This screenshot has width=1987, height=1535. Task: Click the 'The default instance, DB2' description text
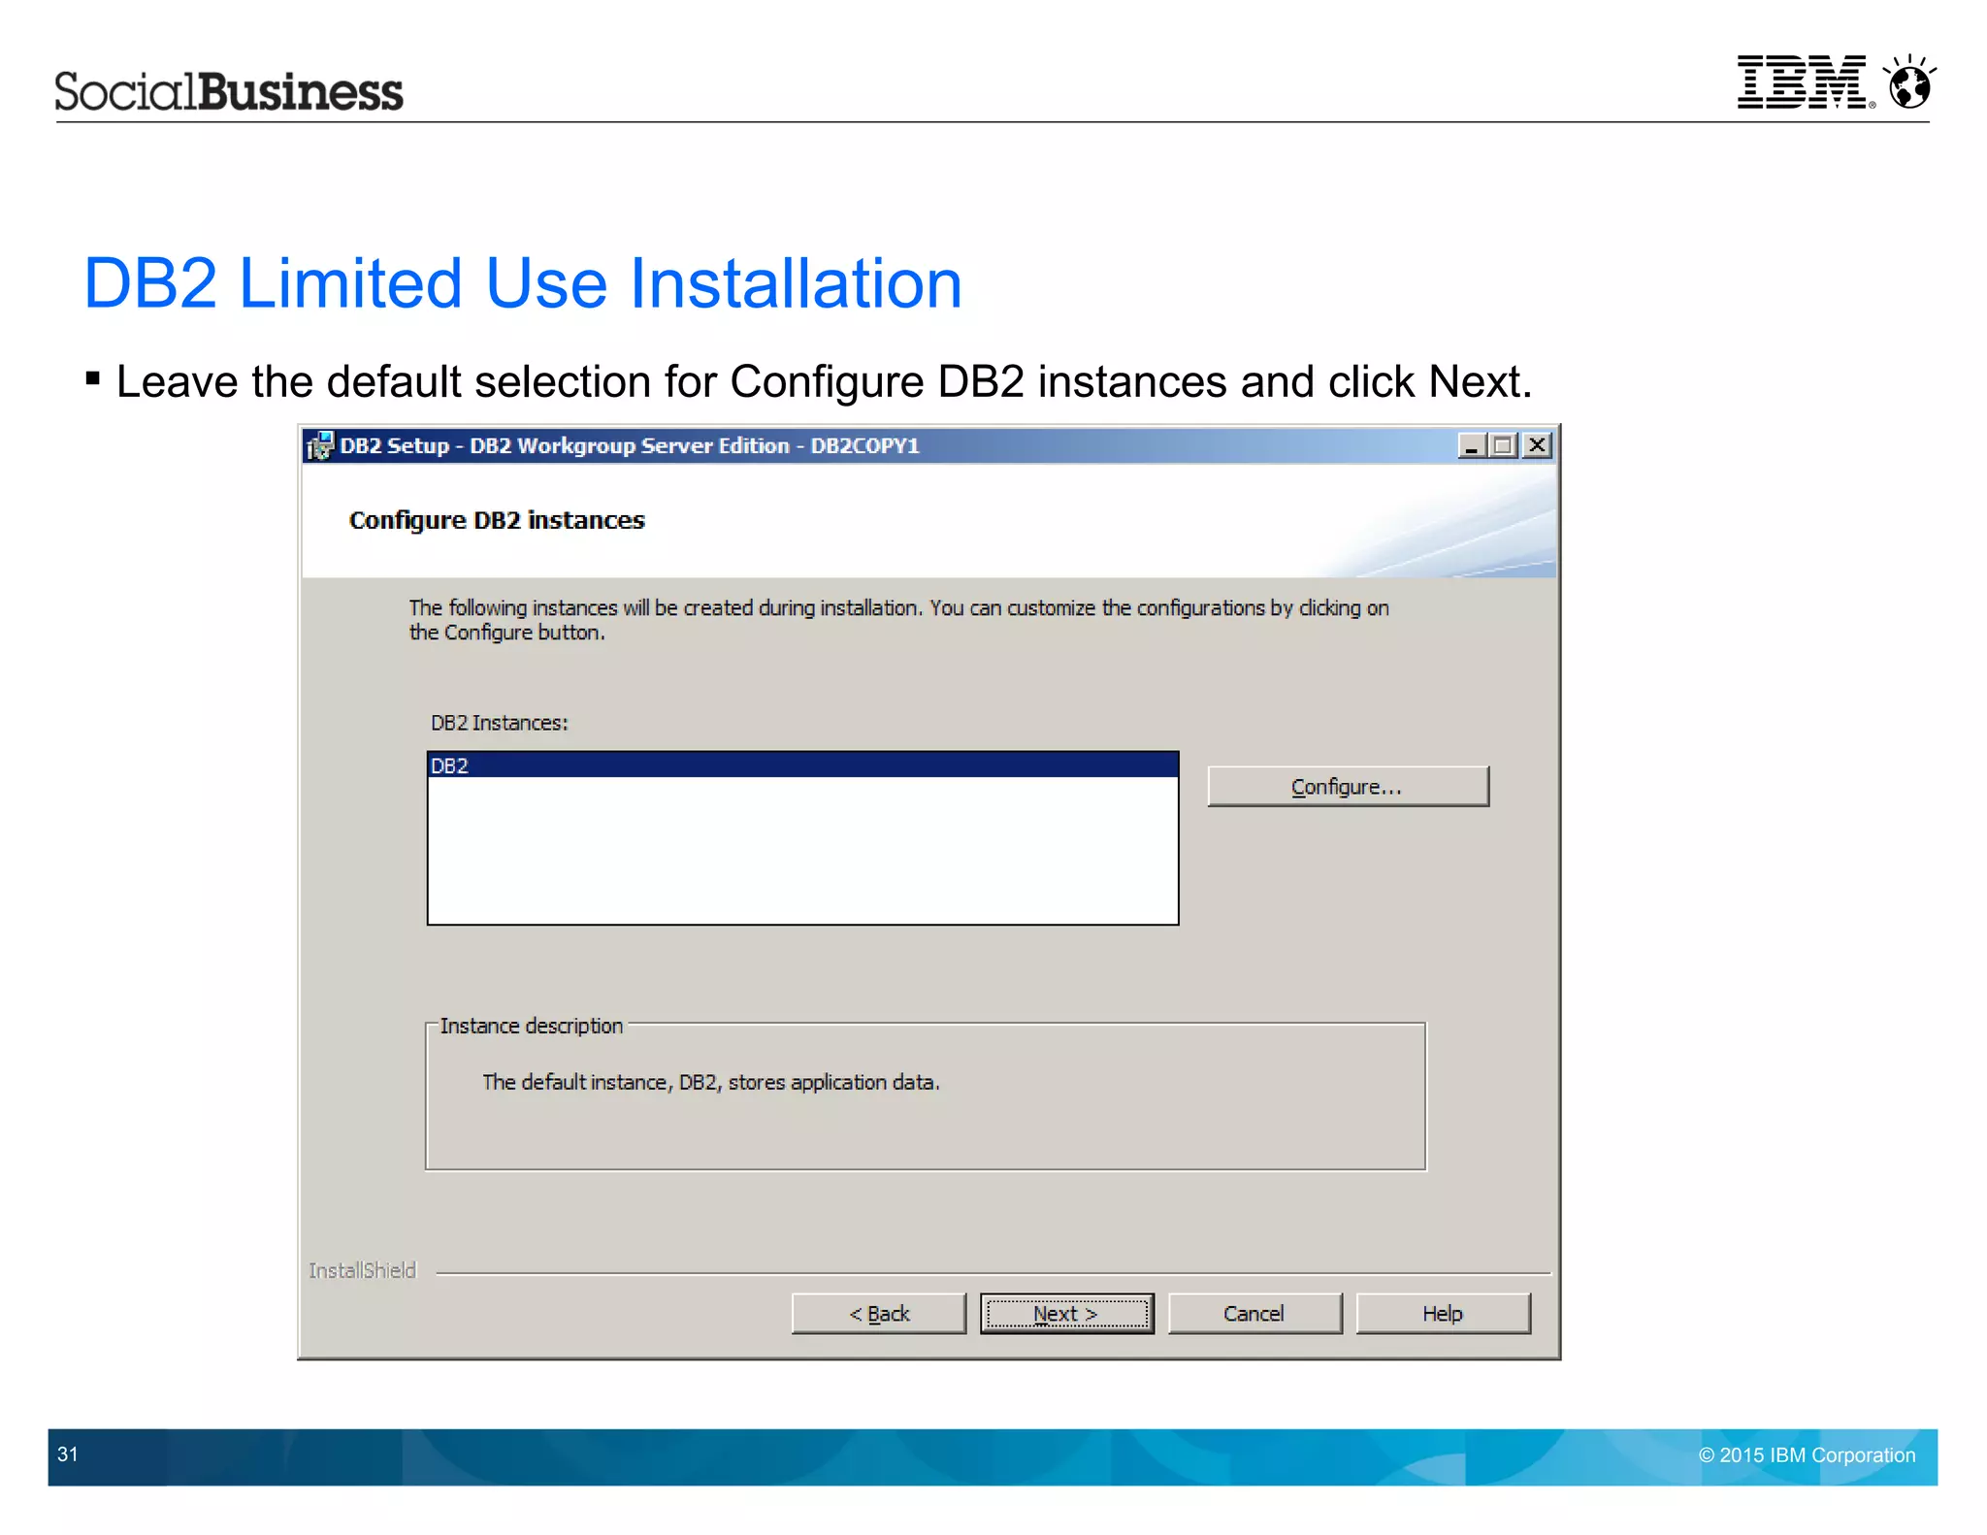tap(711, 1082)
